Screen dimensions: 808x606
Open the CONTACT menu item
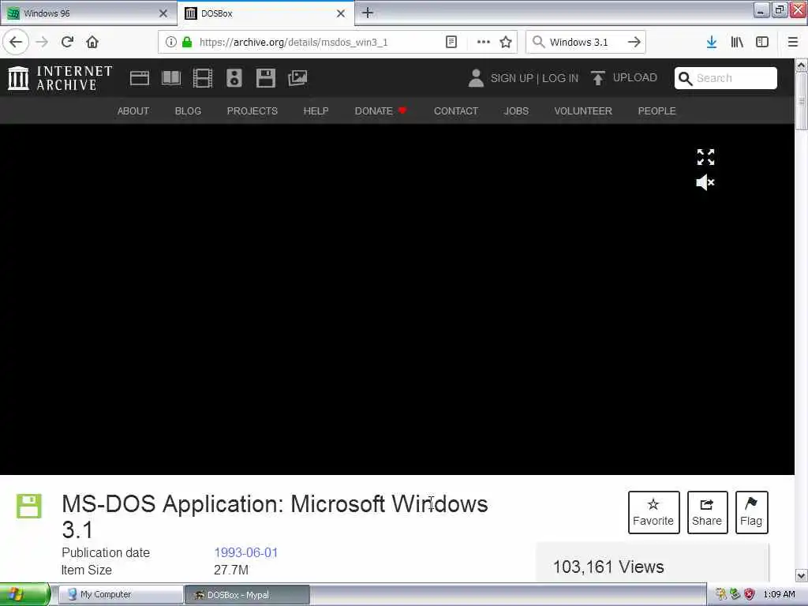click(x=456, y=110)
